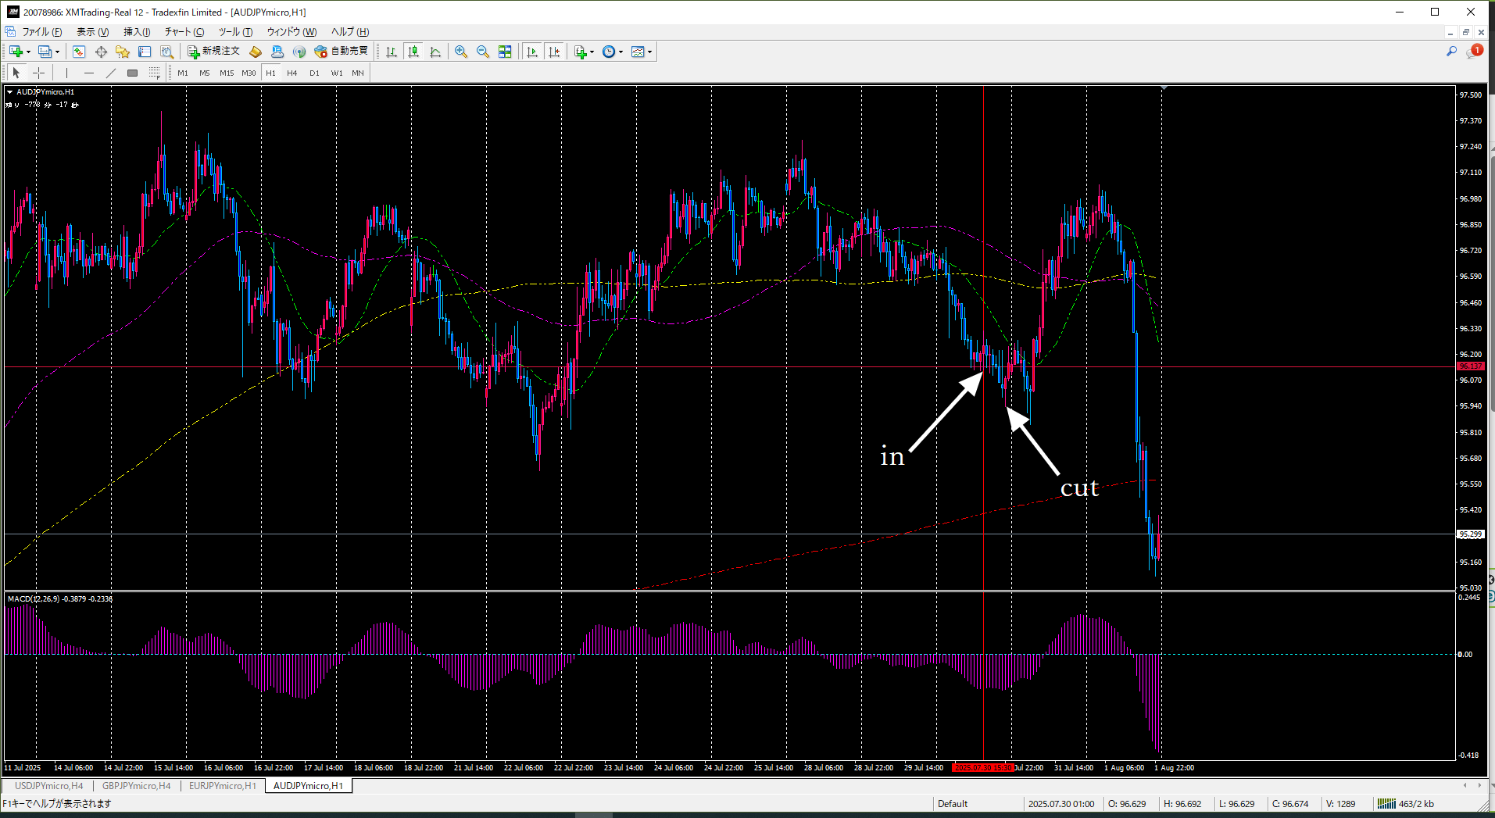Select the horizontal line drawing tool
Screen dimensions: 1495x818
[x=88, y=73]
